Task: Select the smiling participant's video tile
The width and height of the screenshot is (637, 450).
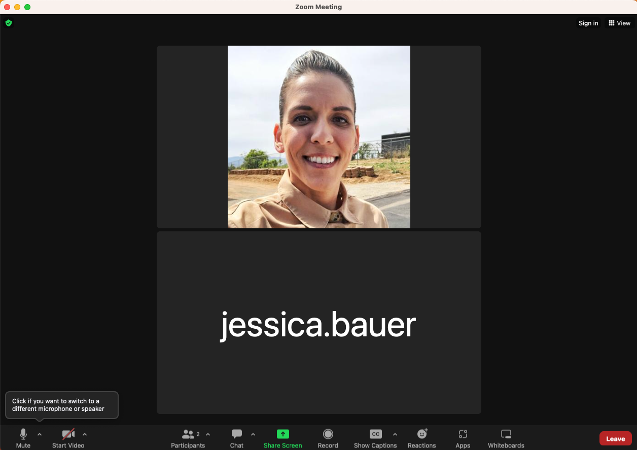Action: tap(319, 137)
